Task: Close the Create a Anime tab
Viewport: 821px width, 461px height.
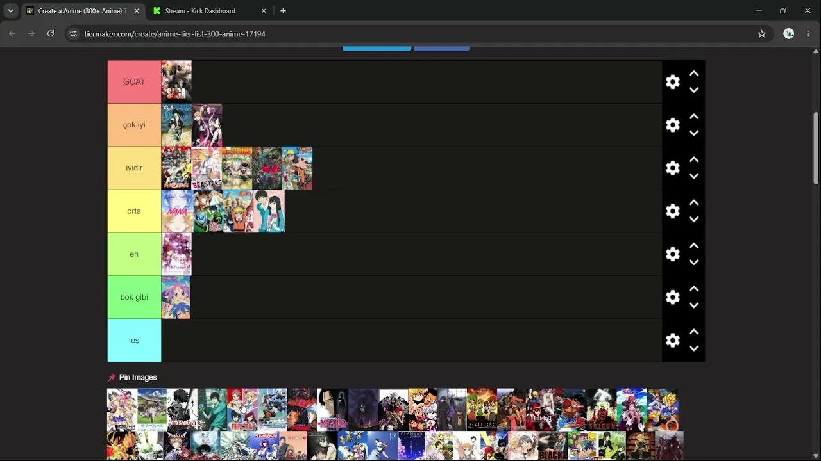Action: pos(137,11)
